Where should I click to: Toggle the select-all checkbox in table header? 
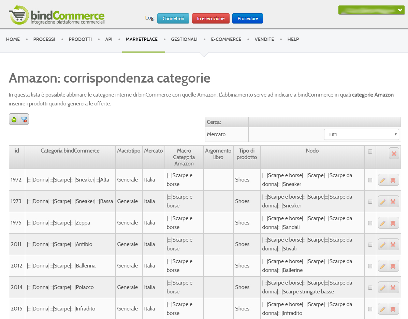tap(370, 151)
